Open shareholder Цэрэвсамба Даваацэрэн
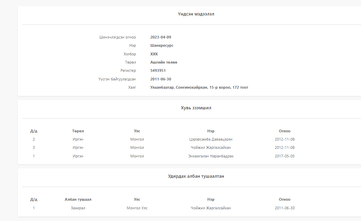This screenshot has height=221, width=361. click(211, 139)
